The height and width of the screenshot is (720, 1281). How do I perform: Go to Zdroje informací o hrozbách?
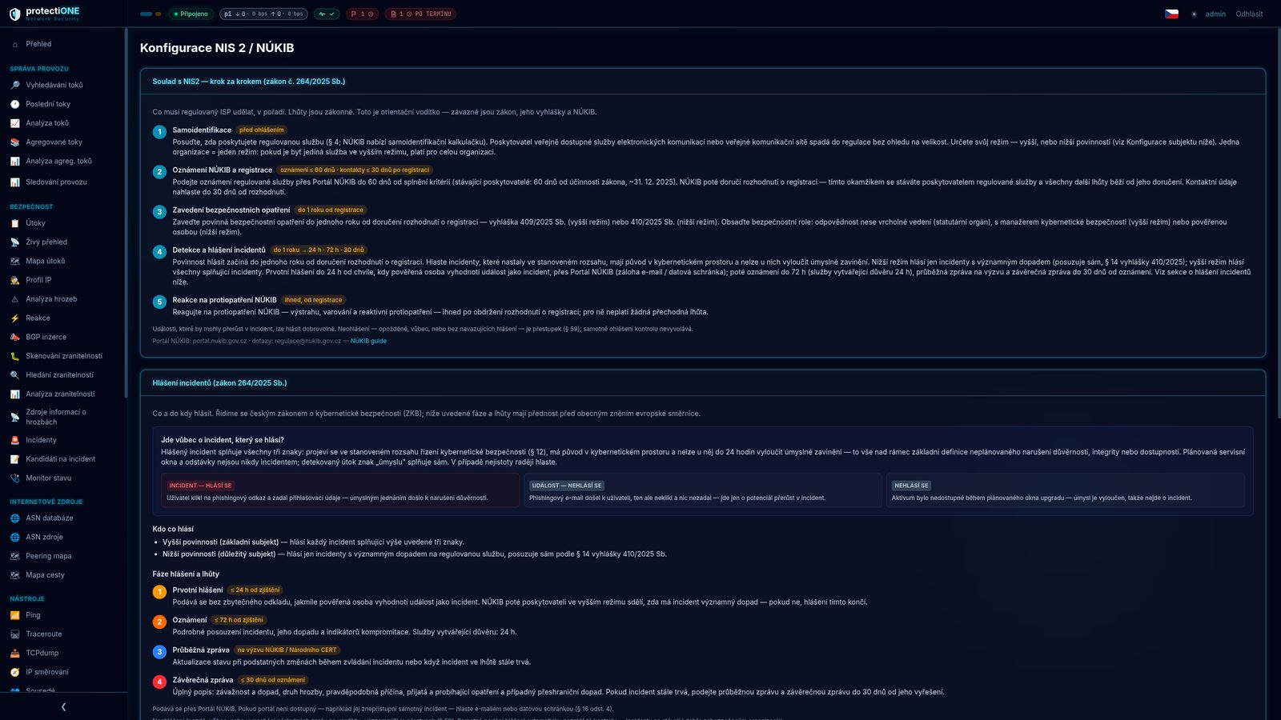[x=56, y=418]
